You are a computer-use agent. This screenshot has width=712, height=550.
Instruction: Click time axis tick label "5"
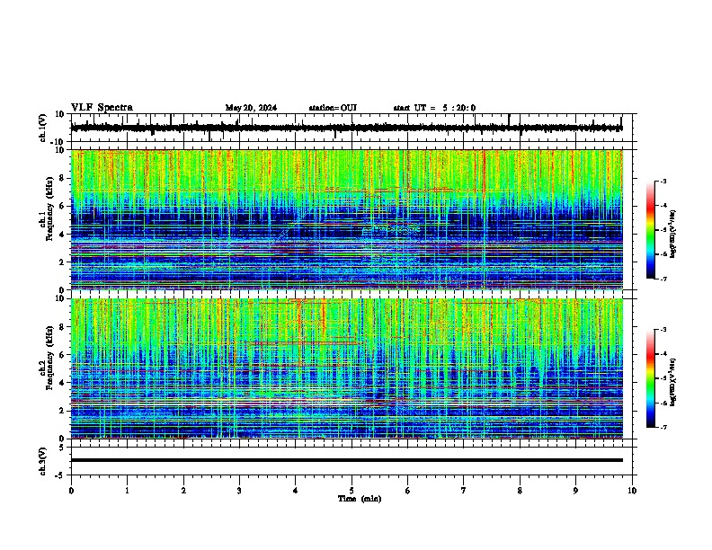352,491
